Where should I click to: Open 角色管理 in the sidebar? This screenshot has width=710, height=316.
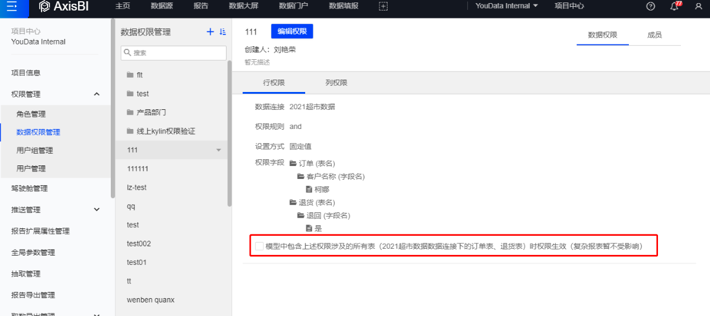[31, 114]
